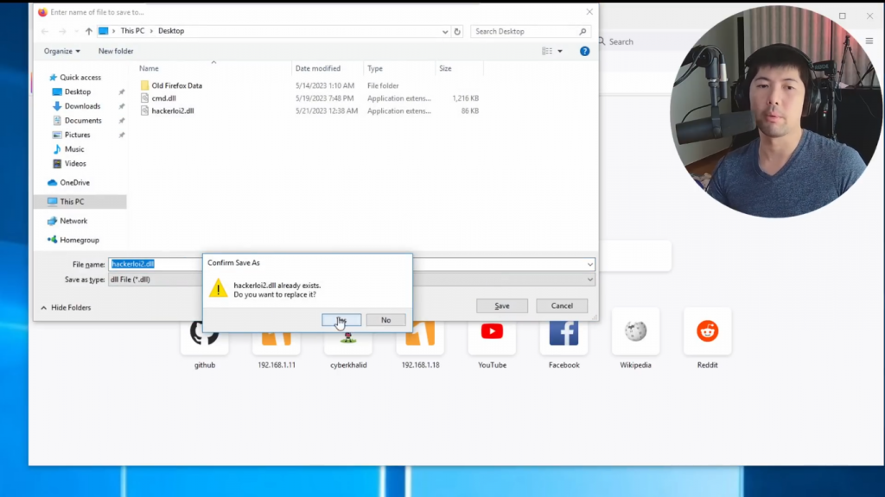This screenshot has height=497, width=885.
Task: Refresh the Desktop folder listing
Action: coord(457,31)
